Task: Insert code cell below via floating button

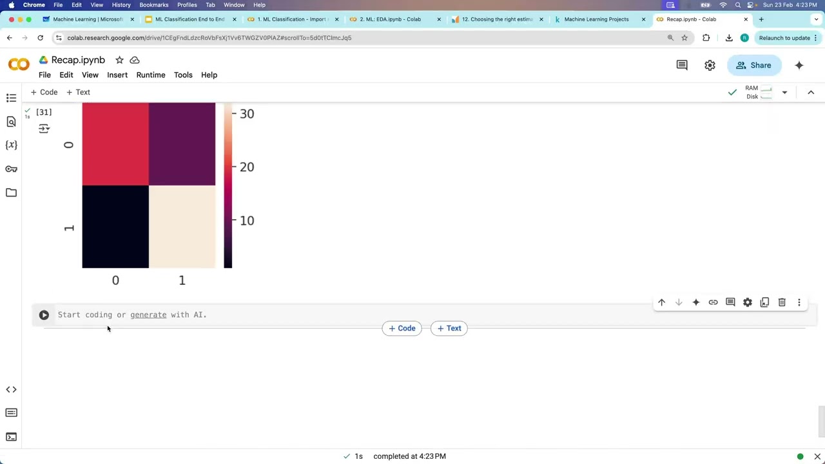Action: [402, 328]
